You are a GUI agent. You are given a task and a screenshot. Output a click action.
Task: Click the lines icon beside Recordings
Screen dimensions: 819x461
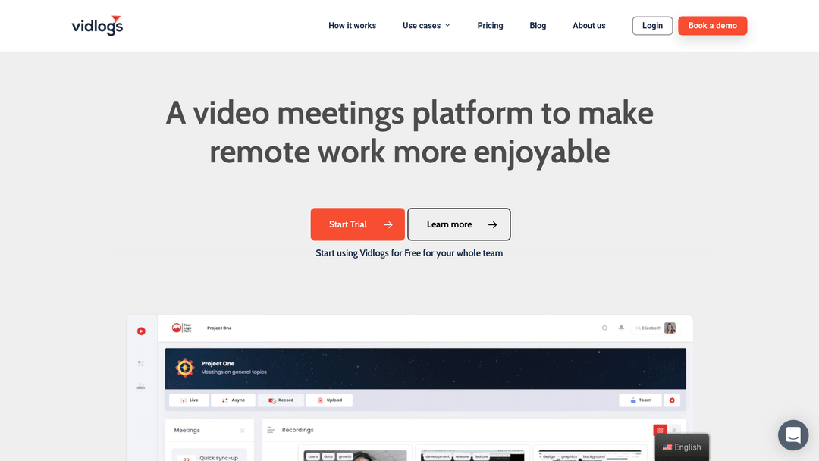pyautogui.click(x=271, y=430)
